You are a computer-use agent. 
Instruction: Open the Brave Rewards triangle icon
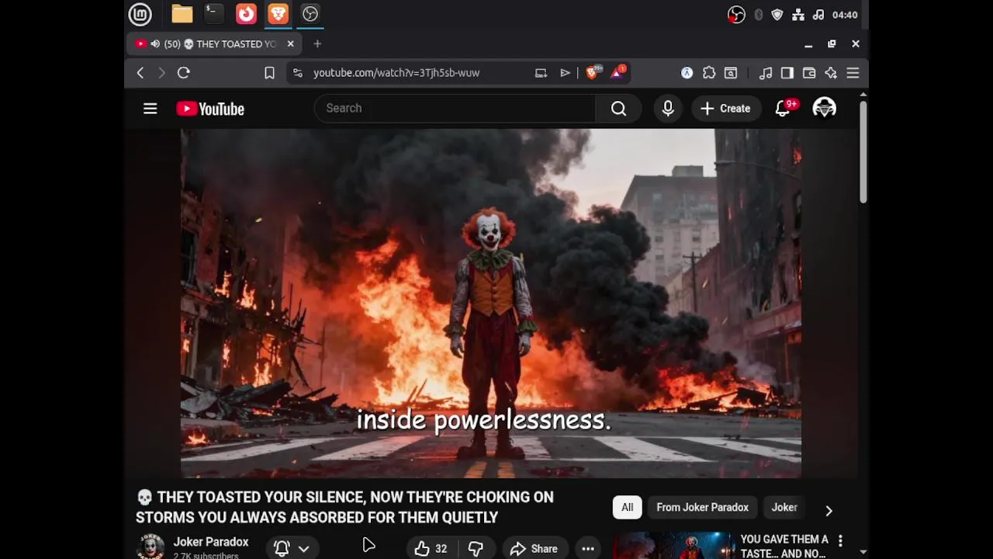[618, 72]
